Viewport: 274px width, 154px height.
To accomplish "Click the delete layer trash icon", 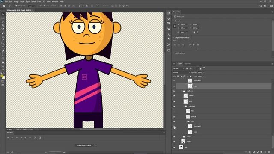I will [269, 152].
